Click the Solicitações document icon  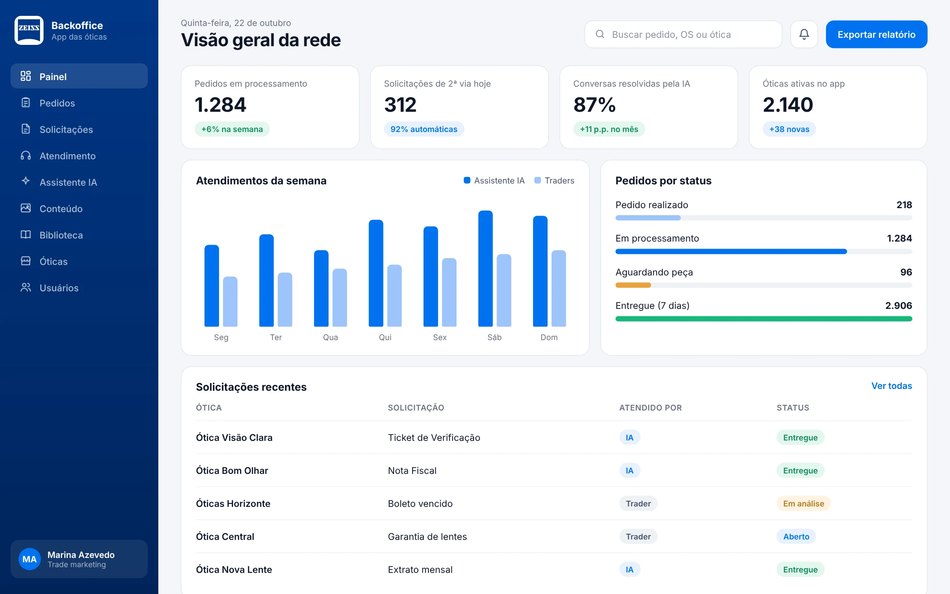pos(26,129)
